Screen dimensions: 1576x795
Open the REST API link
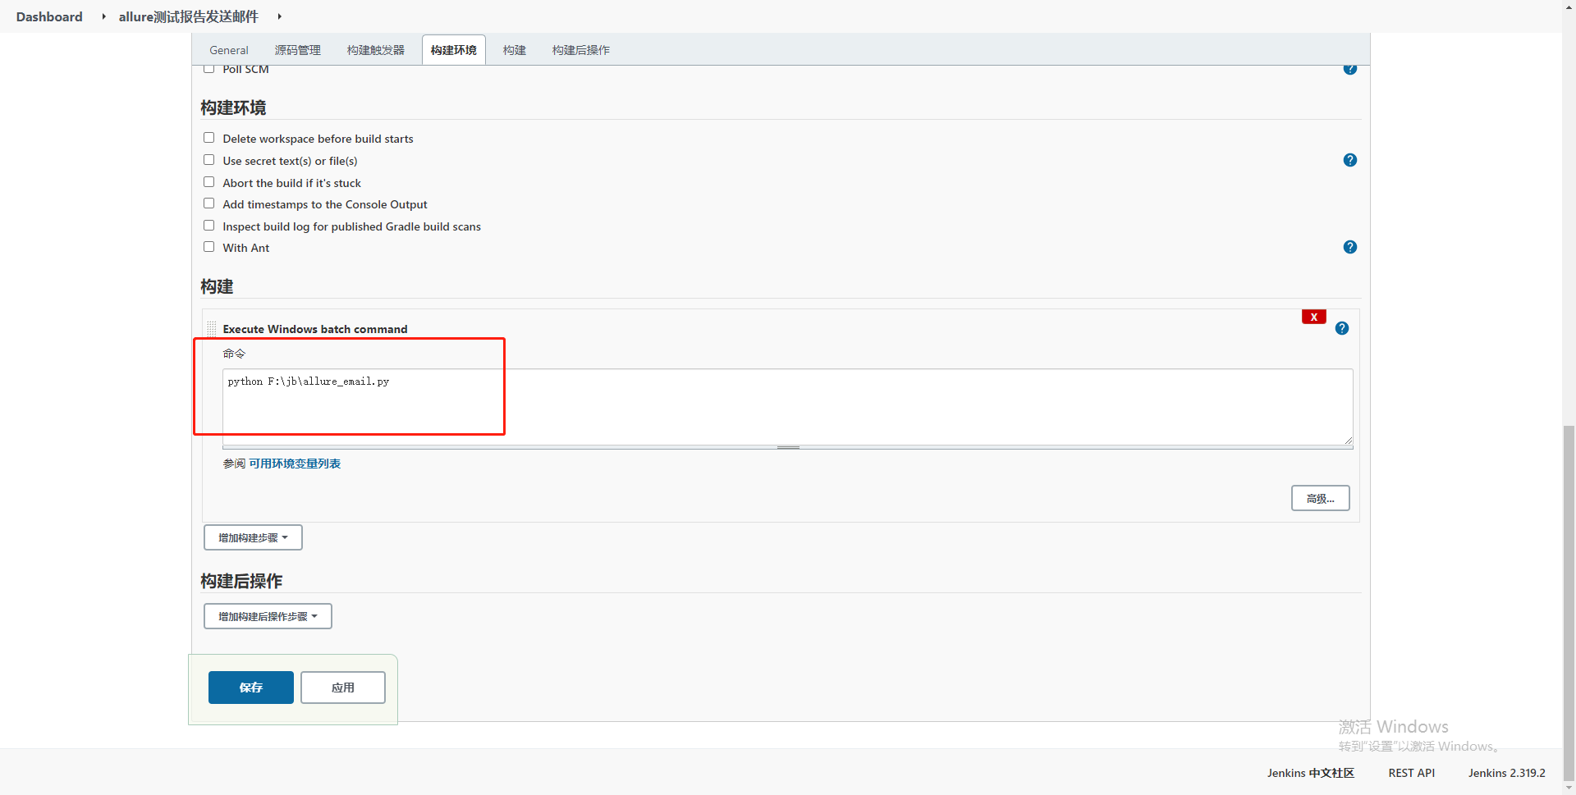(1411, 773)
